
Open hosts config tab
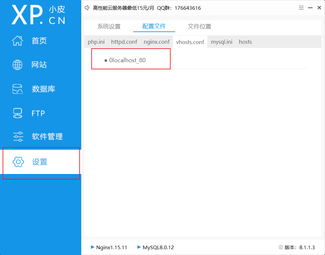(245, 42)
